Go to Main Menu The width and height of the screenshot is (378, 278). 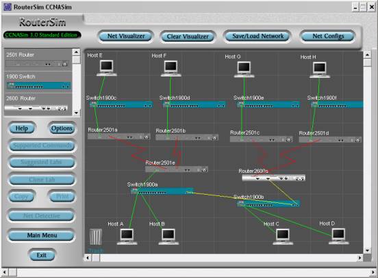pyautogui.click(x=42, y=236)
